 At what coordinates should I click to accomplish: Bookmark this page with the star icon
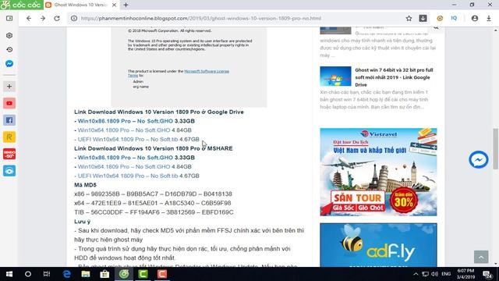pyautogui.click(x=409, y=19)
